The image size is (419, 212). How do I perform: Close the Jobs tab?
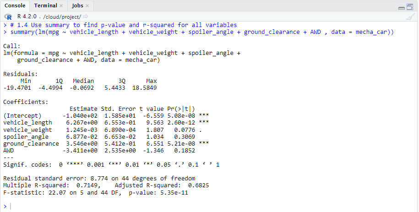pos(87,6)
